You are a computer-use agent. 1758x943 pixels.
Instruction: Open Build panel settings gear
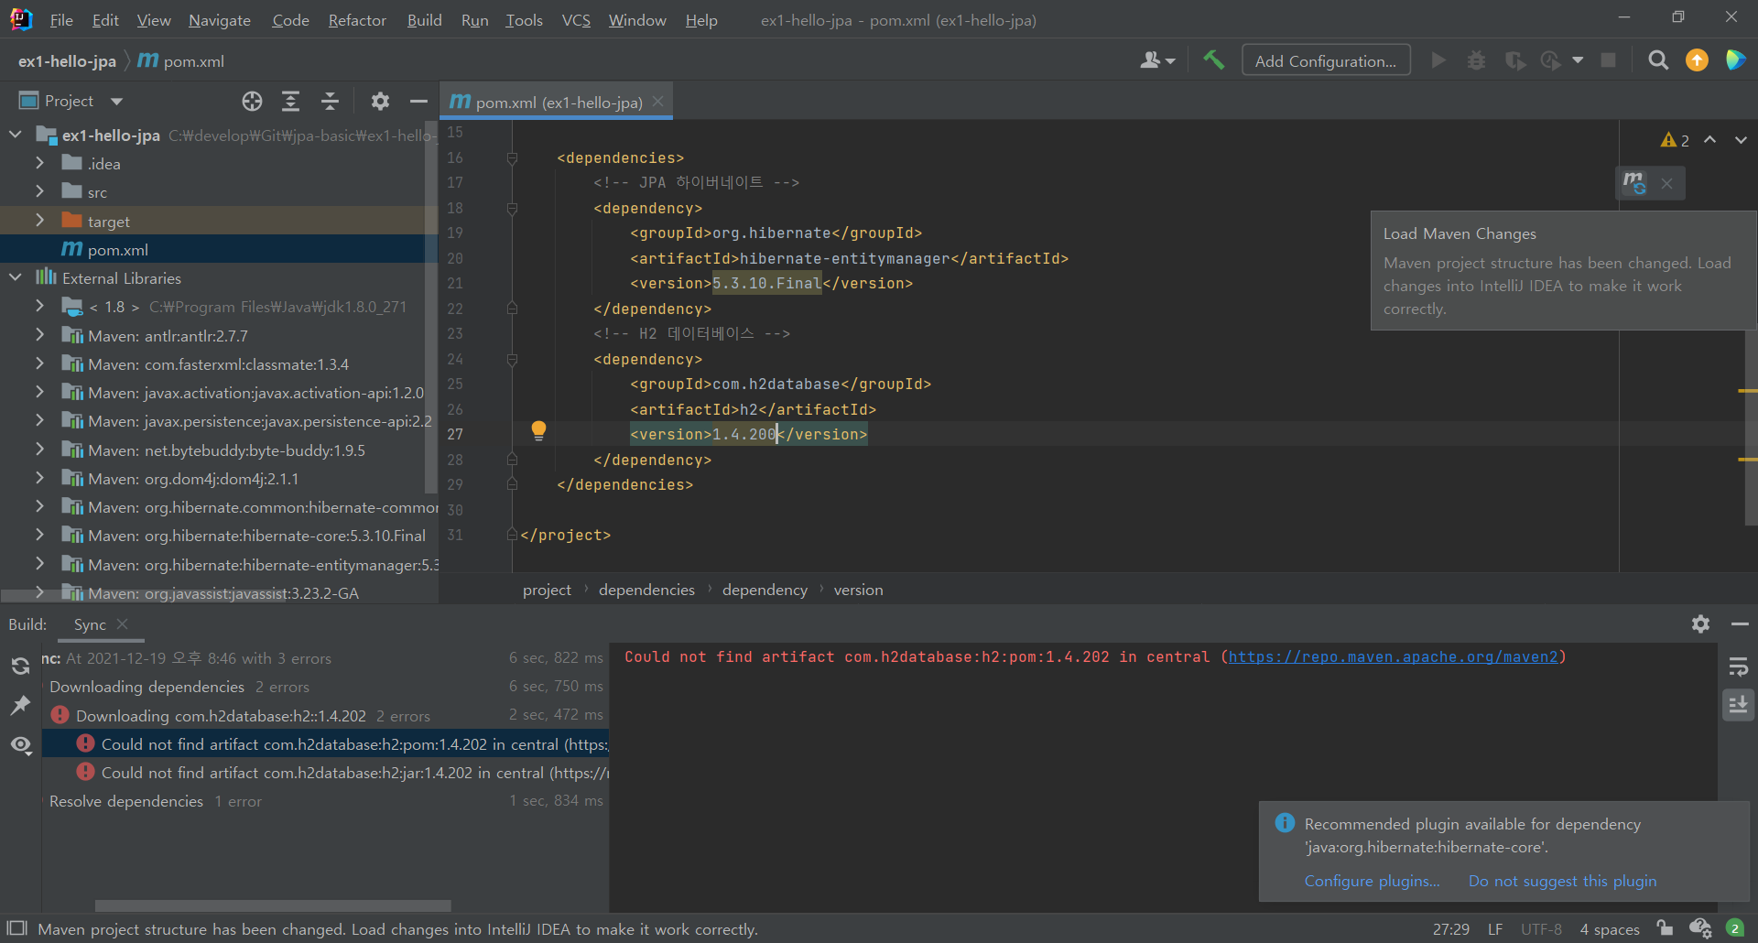pyautogui.click(x=1700, y=623)
